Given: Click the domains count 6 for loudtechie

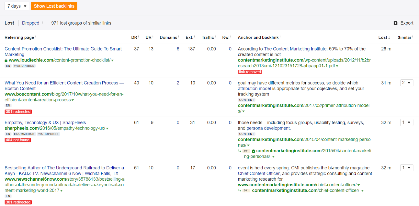Looking at the screenshot, I should click(x=178, y=49).
